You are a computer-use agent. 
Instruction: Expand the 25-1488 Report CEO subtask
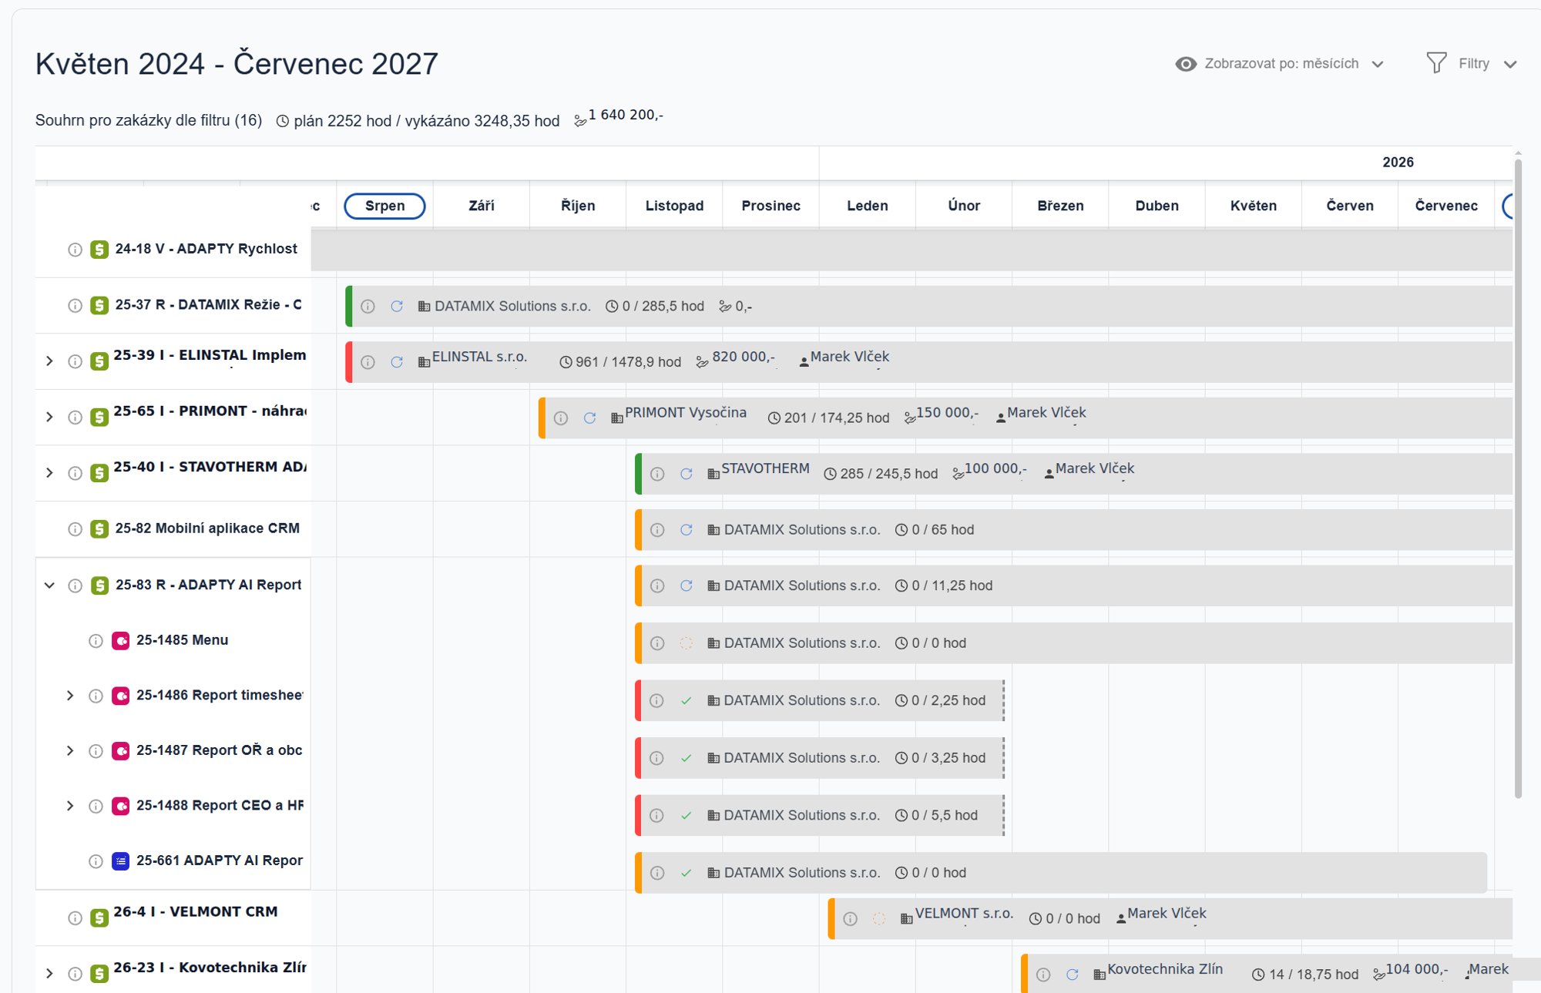coord(70,806)
